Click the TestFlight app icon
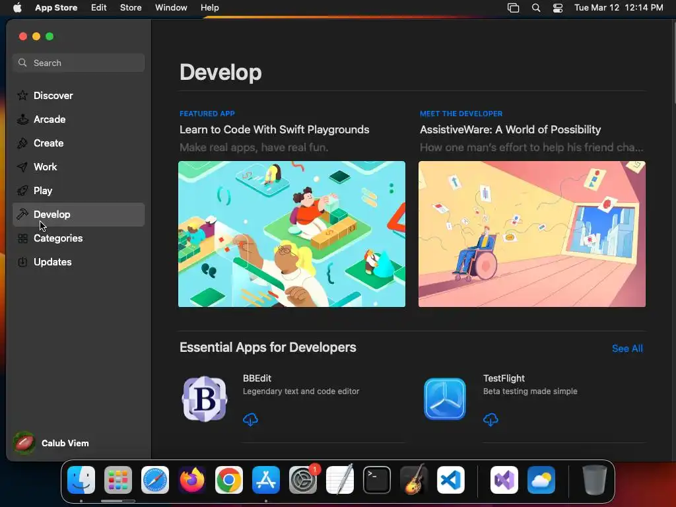Image resolution: width=676 pixels, height=507 pixels. 445,399
